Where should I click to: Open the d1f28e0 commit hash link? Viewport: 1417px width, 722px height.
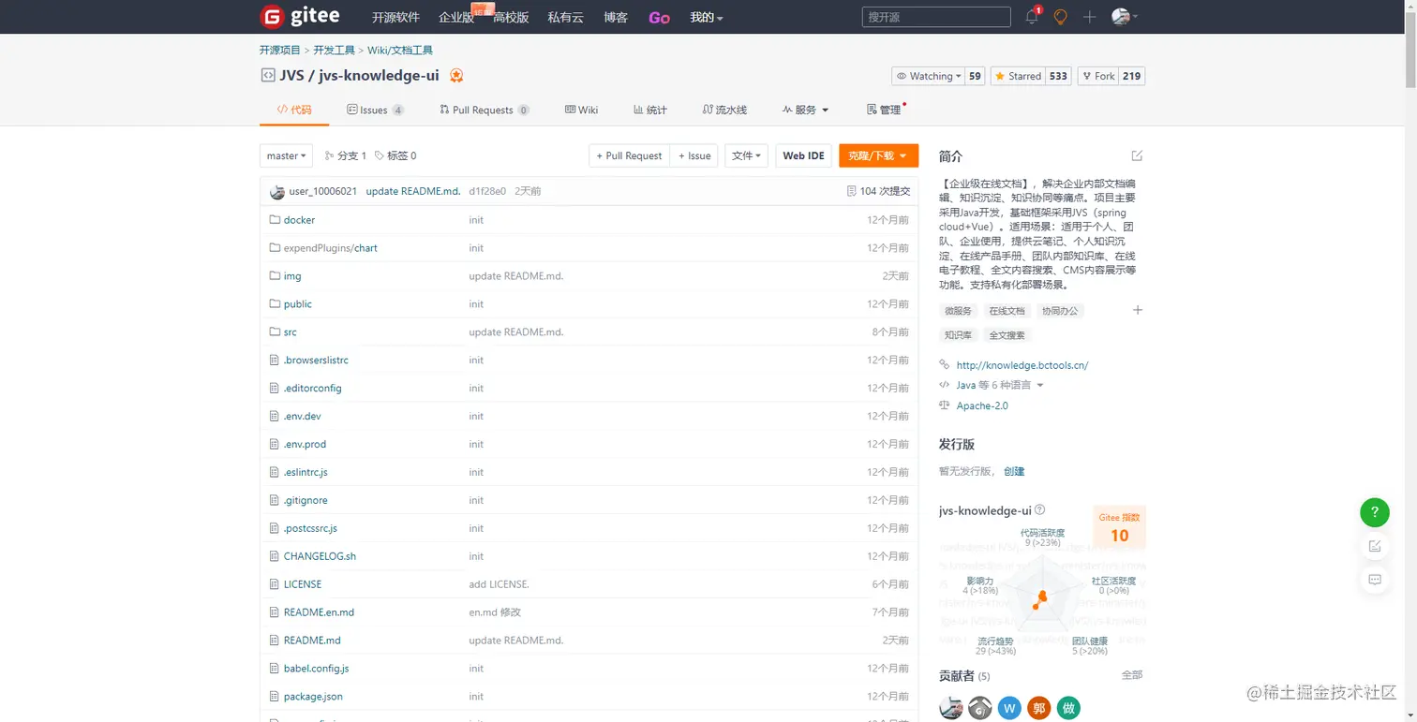tap(487, 191)
